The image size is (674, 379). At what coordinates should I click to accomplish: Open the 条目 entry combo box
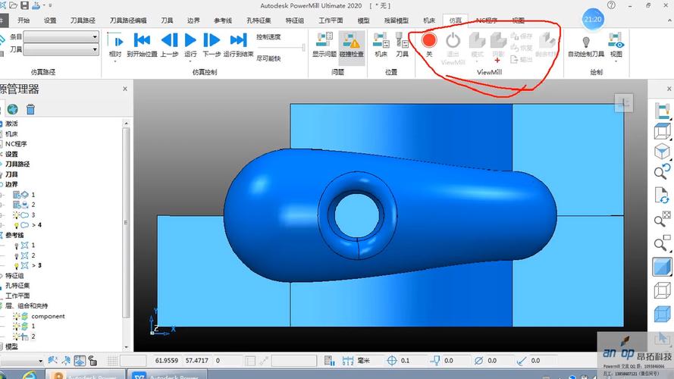[61, 37]
